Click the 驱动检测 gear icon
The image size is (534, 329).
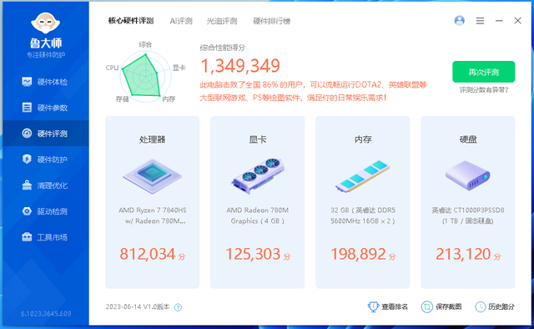[x=27, y=211]
